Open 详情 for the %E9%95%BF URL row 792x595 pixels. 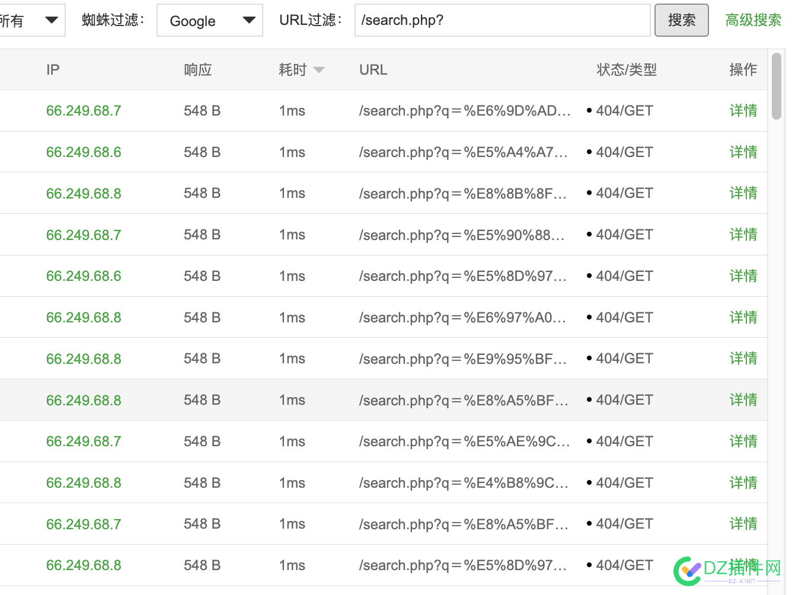743,359
